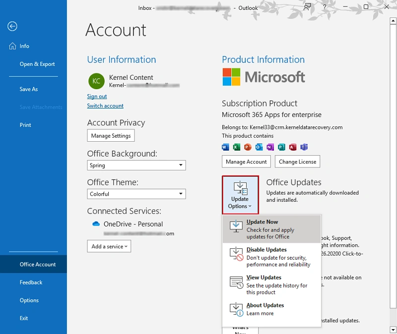This screenshot has height=334, width=397.
Task: Click the OneDrive - Personal service label
Action: (133, 224)
